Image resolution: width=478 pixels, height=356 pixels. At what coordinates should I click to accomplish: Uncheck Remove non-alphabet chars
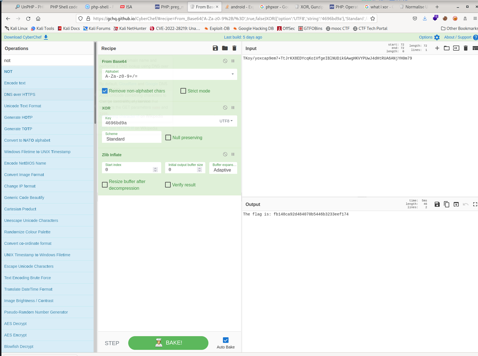click(x=105, y=91)
